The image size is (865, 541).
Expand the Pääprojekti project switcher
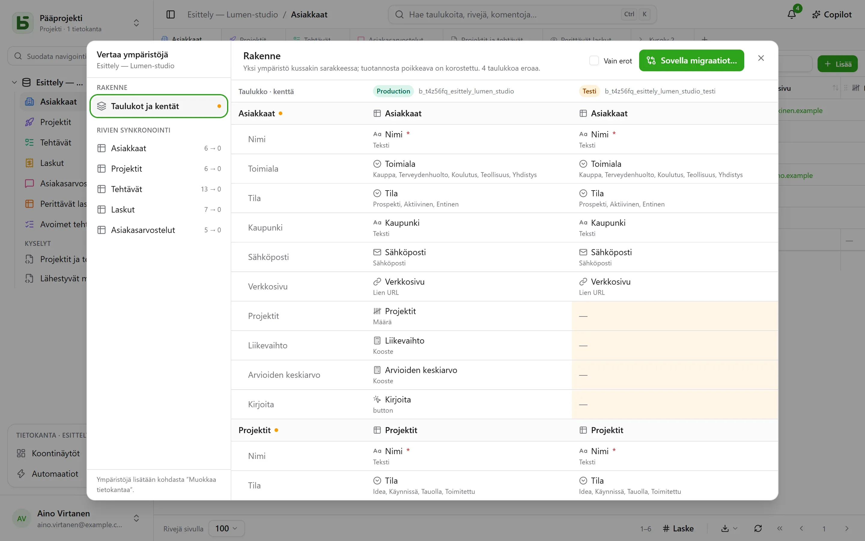click(136, 23)
